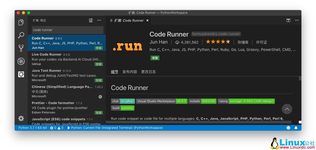
Task: Open the extensions sidebar more actions ellipsis
Action: click(x=99, y=20)
